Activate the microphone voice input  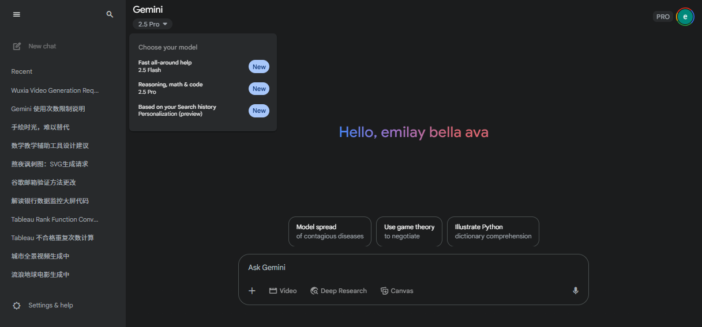tap(575, 291)
